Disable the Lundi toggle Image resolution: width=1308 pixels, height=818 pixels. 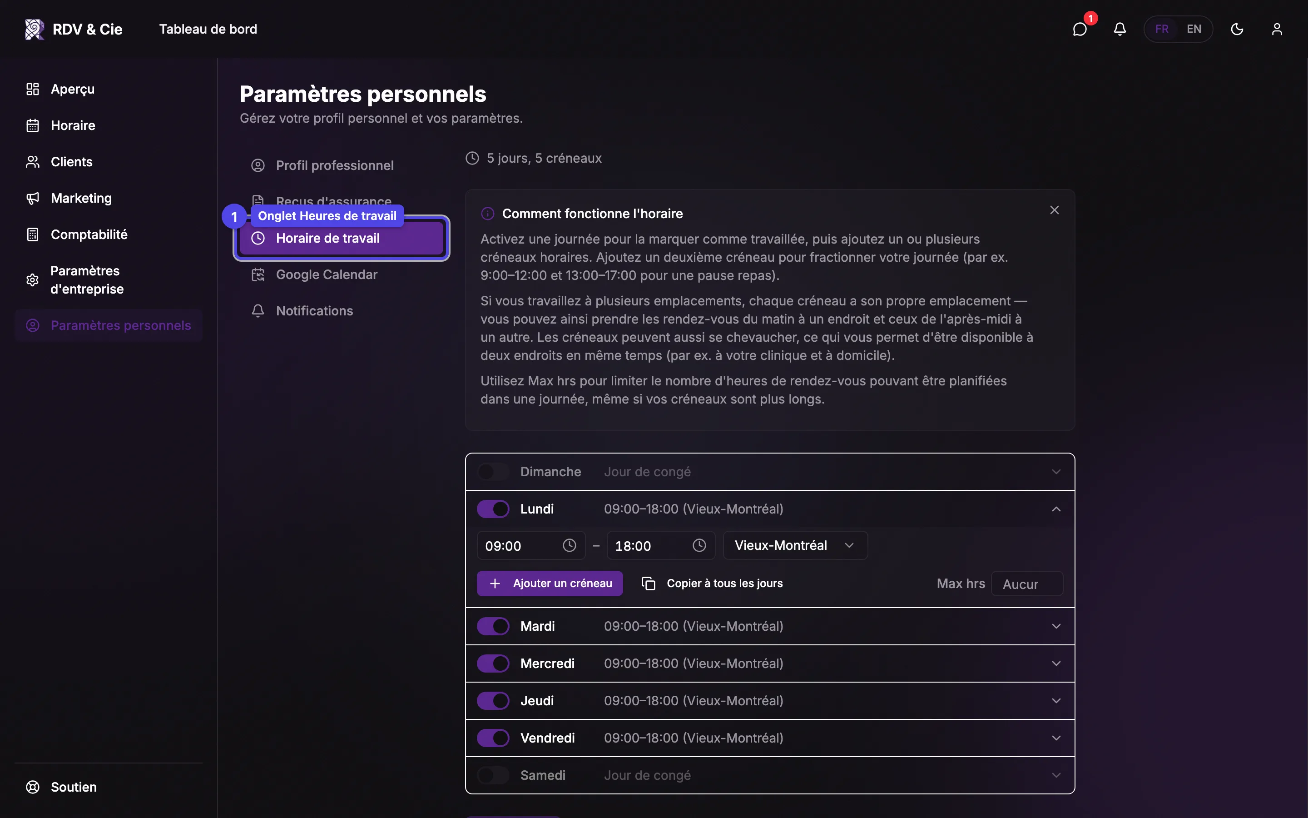pos(493,509)
